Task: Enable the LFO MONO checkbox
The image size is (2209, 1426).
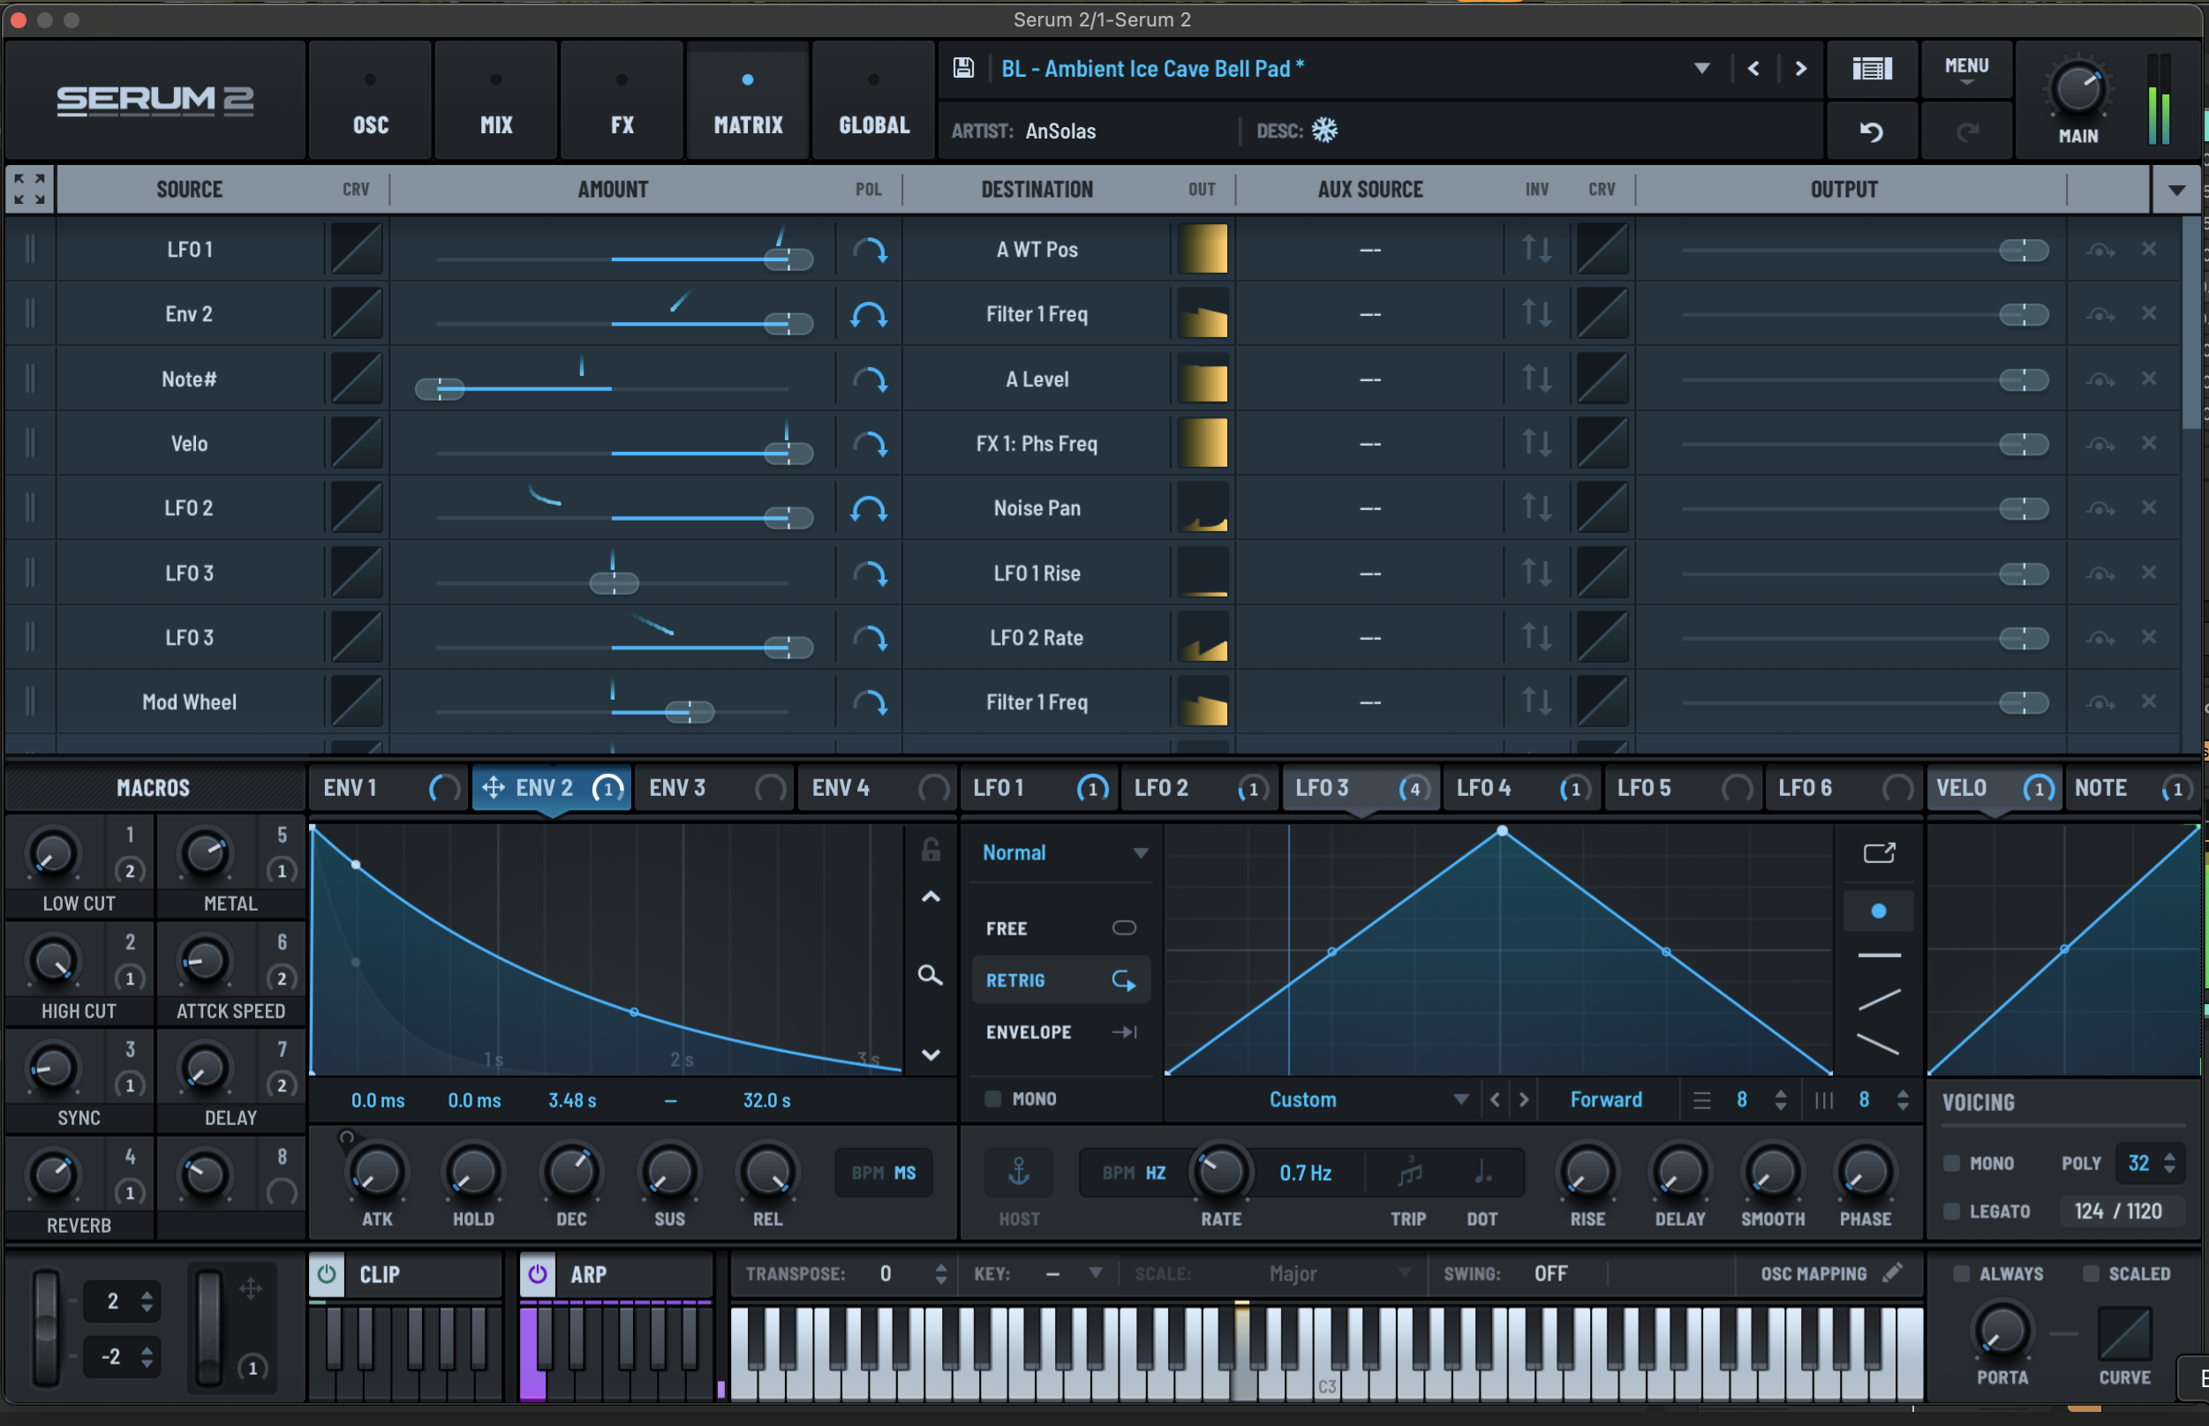Action: 993,1100
